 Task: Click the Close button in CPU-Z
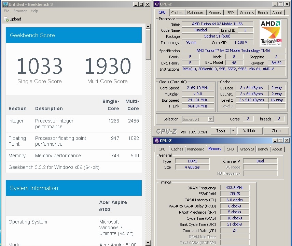coord(276,131)
